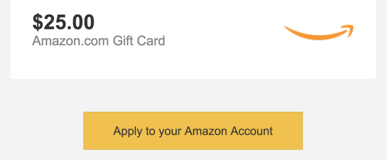The image size is (387, 160).
Task: Click the white gift card panel
Action: [193, 40]
